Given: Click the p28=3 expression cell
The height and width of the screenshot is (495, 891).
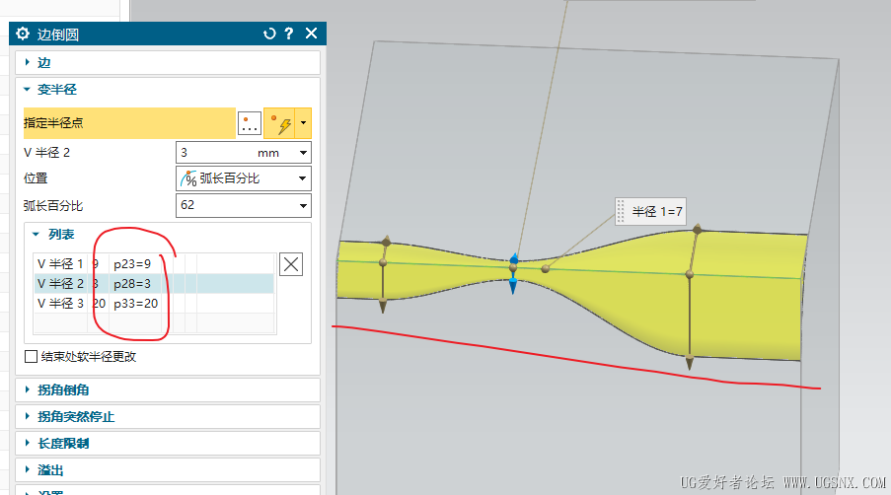Looking at the screenshot, I should (x=132, y=283).
